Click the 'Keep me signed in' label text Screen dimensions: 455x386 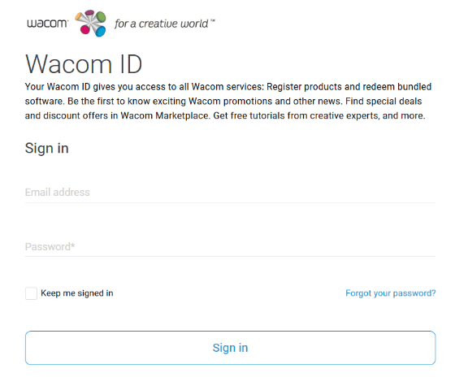77,293
